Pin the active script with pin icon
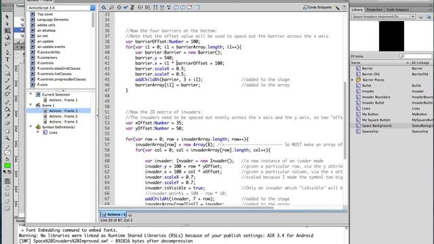This screenshot has width=434, height=244. point(130,215)
